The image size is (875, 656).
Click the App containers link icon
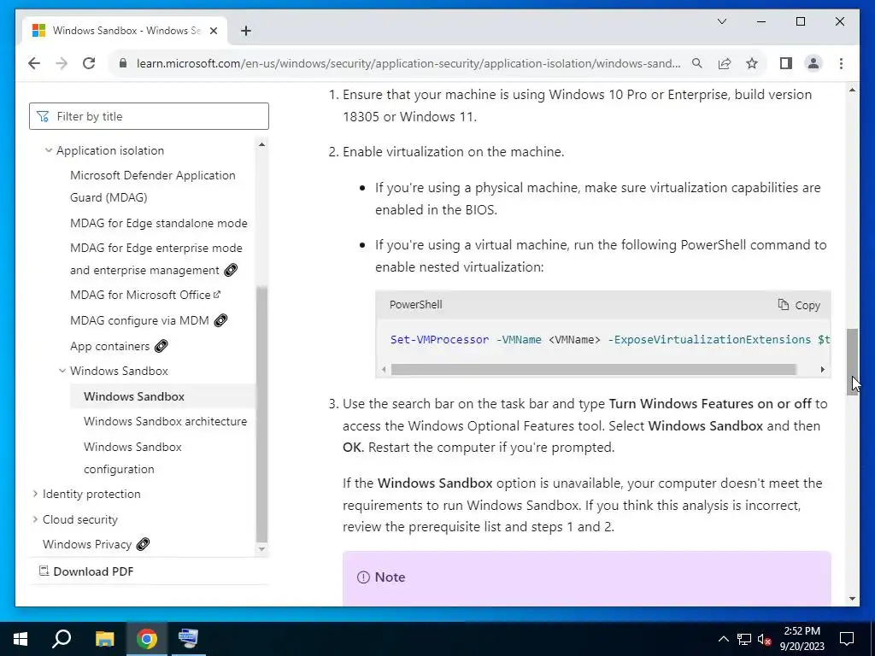pos(161,347)
